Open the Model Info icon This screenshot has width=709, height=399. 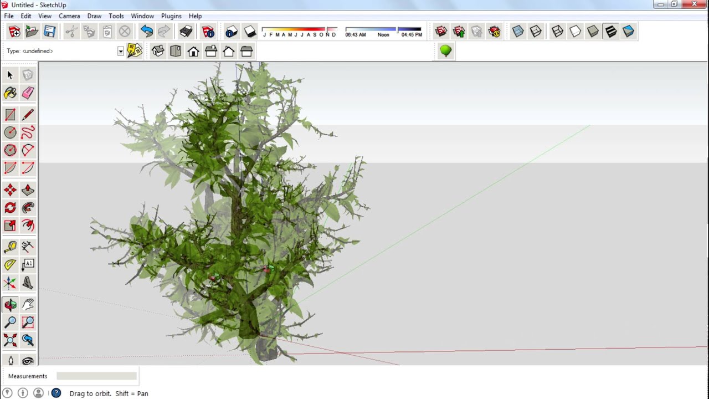click(208, 32)
